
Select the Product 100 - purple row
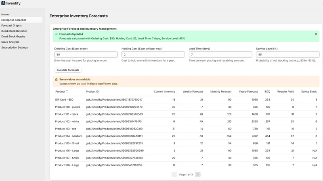(x=186, y=107)
